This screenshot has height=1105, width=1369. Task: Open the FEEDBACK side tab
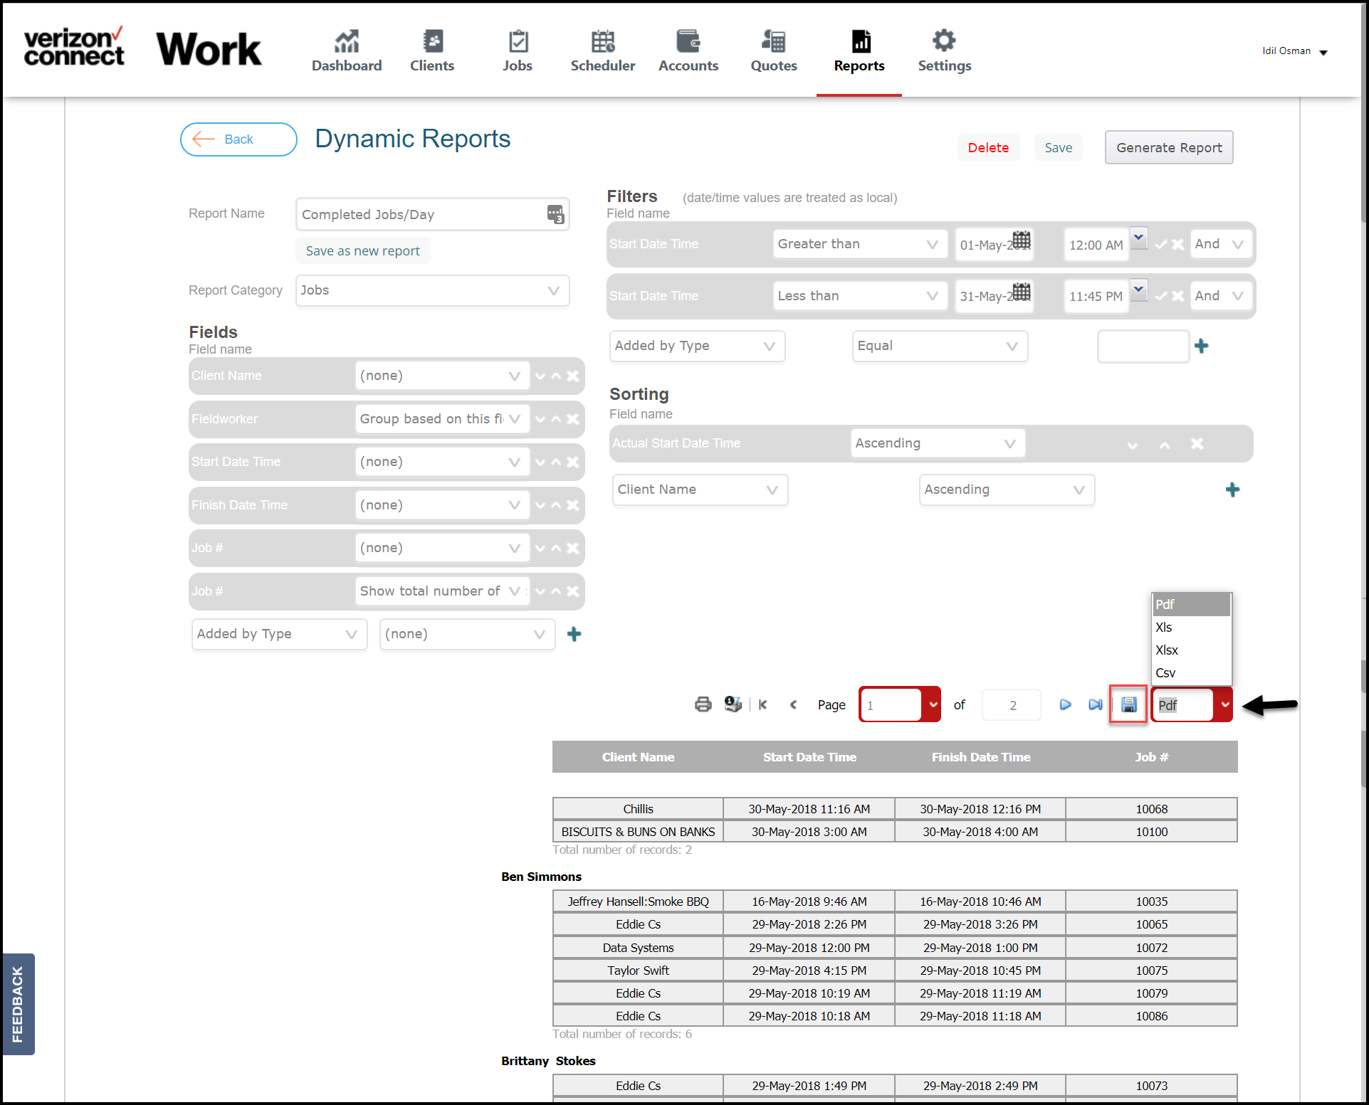(x=18, y=1004)
